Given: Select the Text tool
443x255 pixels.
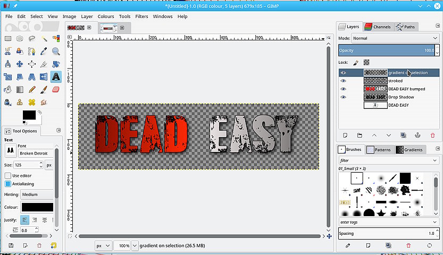Looking at the screenshot, I should [x=56, y=76].
